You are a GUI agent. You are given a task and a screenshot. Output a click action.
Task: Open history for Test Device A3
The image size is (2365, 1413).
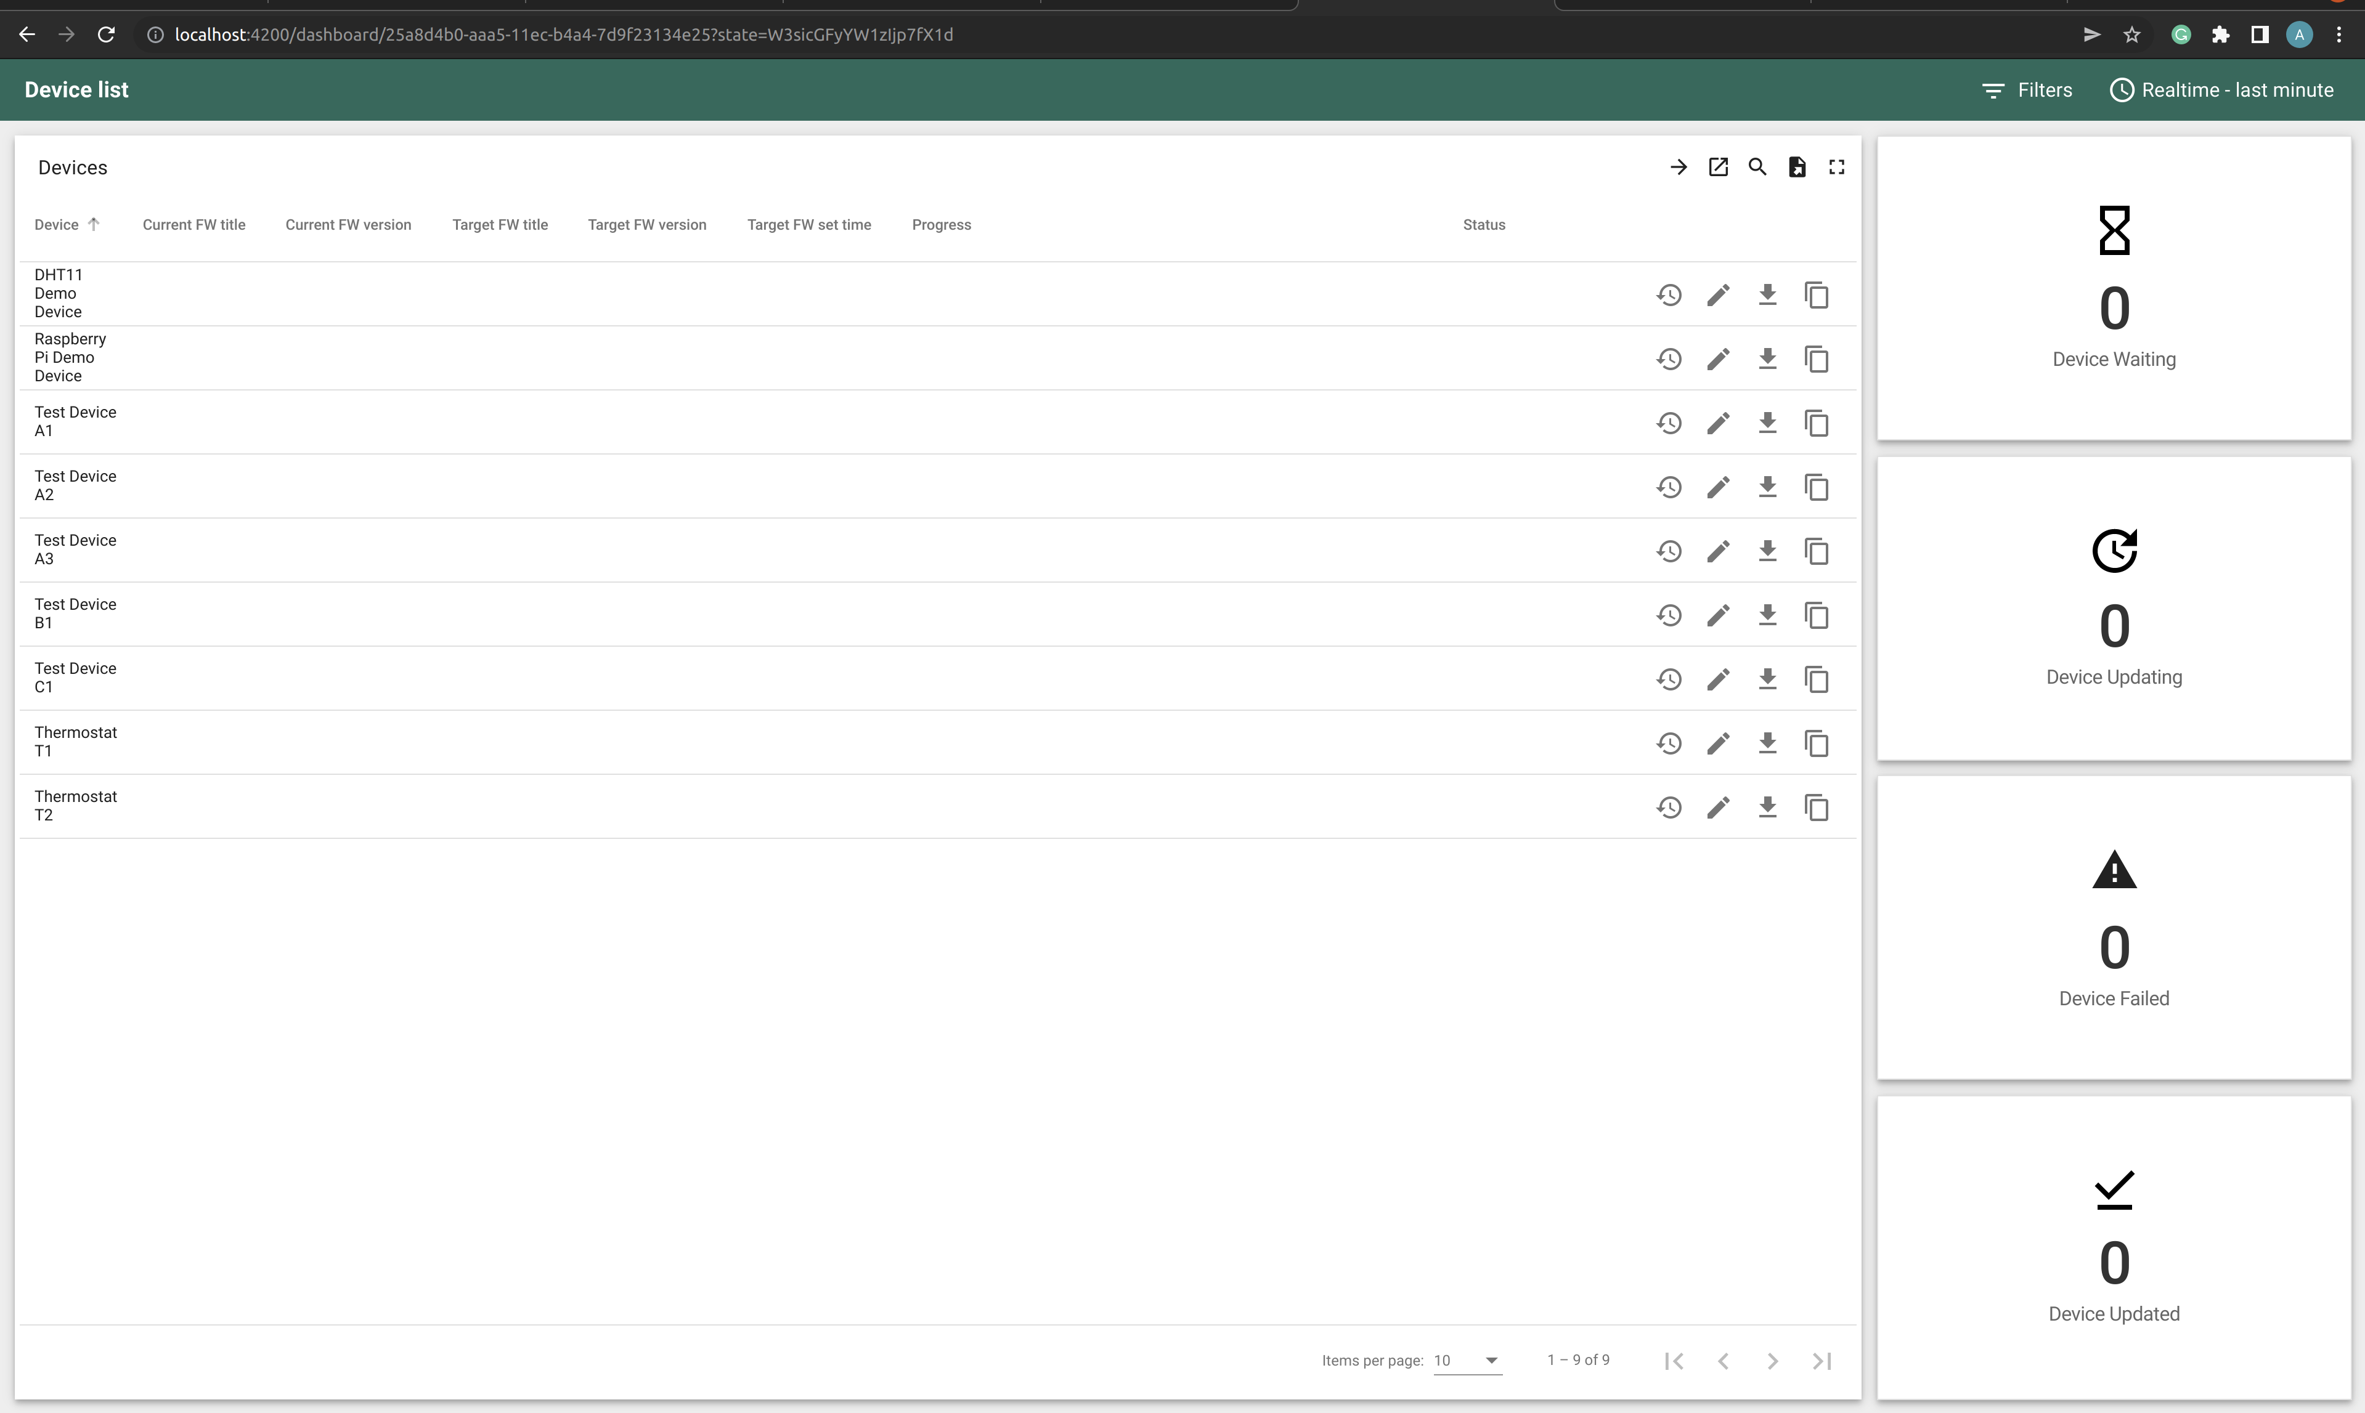[x=1669, y=551]
